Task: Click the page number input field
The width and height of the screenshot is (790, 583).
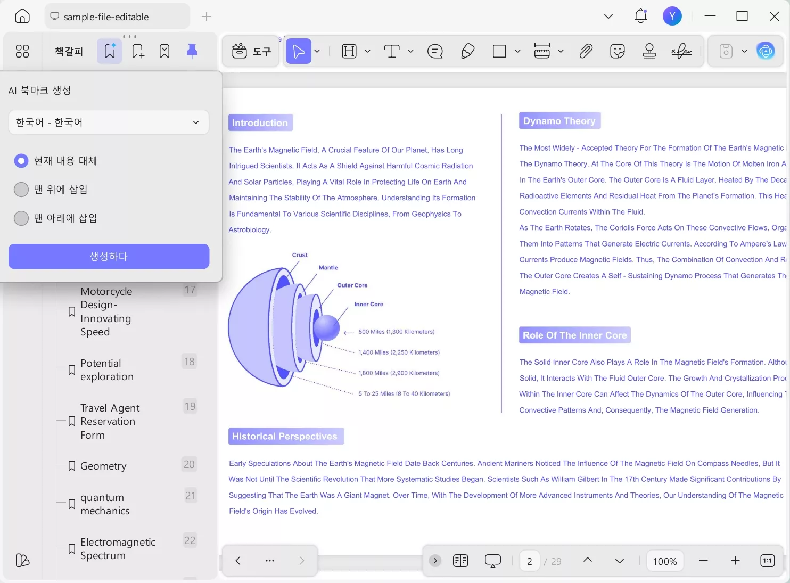Action: [x=529, y=561]
